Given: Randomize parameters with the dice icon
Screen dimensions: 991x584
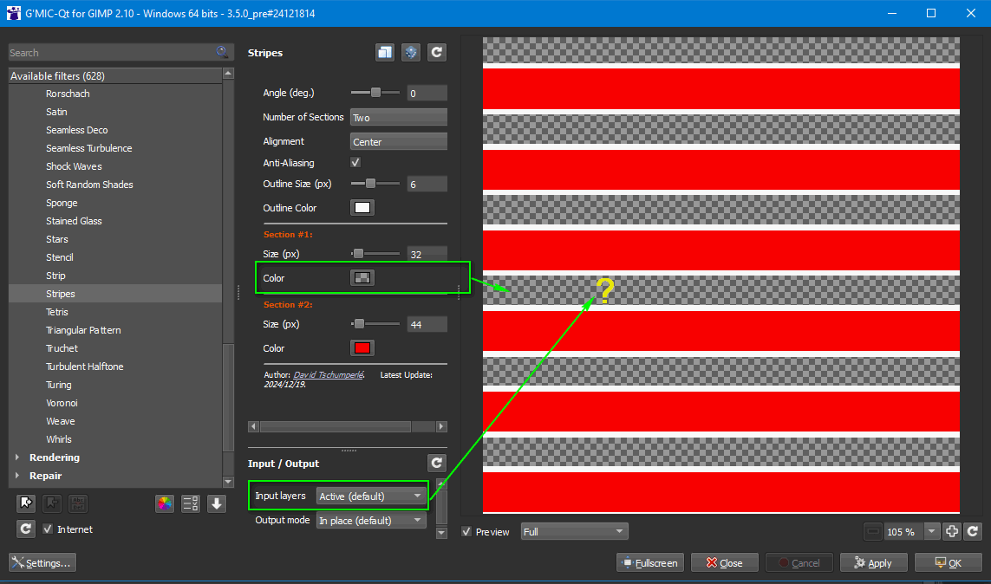Looking at the screenshot, I should pos(411,52).
